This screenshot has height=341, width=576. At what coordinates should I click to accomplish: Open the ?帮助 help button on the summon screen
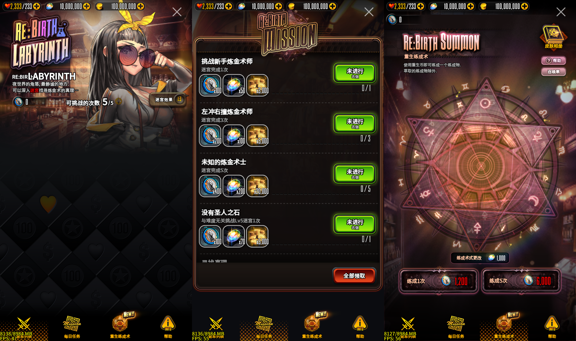[x=553, y=60]
